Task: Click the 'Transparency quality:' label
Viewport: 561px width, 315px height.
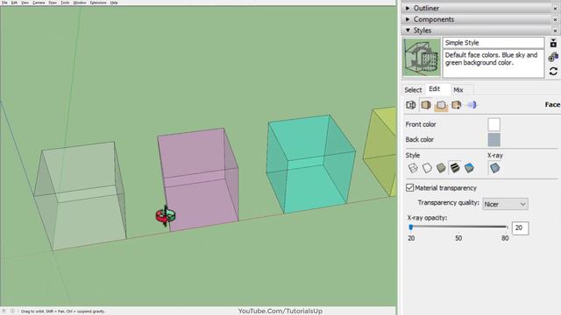Action: [x=448, y=203]
